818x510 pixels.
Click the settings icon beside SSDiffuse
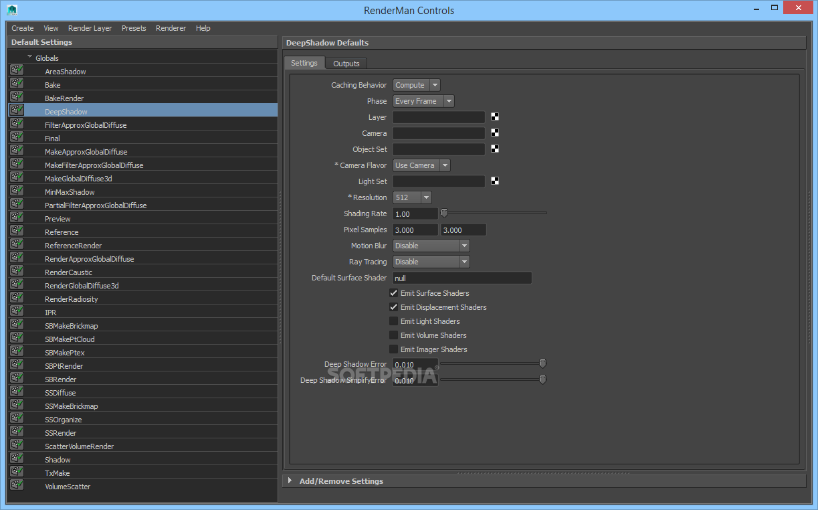pos(17,392)
